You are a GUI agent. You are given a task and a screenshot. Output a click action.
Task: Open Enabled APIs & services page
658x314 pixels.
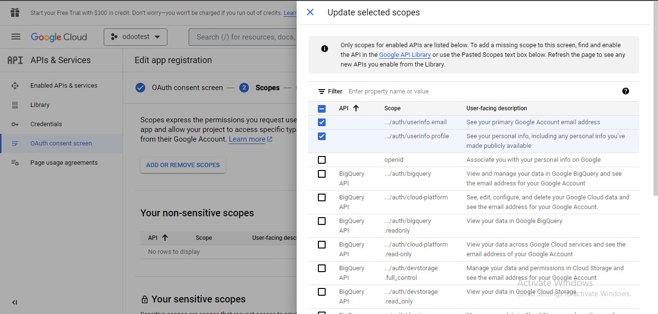[64, 86]
